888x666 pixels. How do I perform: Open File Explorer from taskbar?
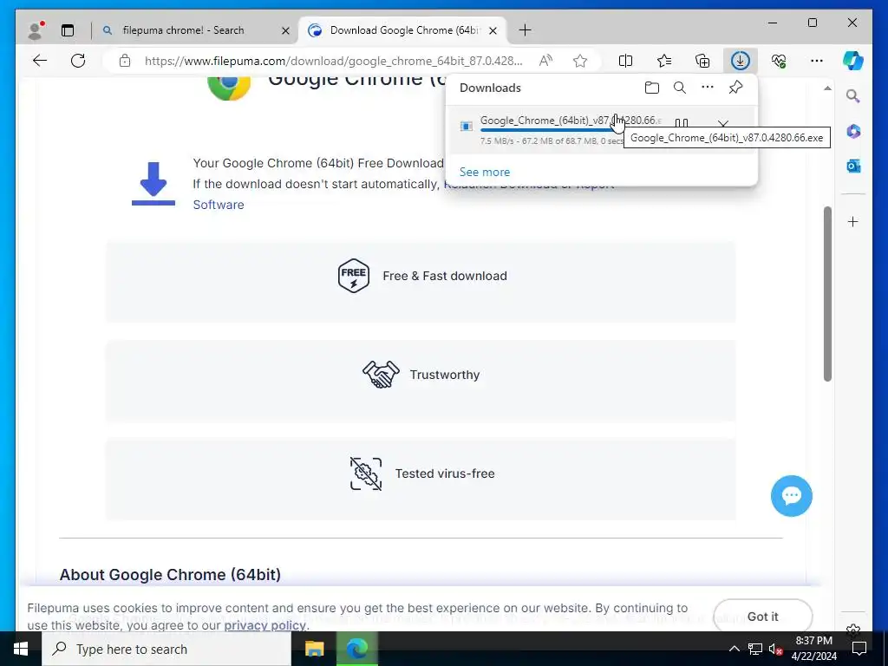[x=314, y=649]
